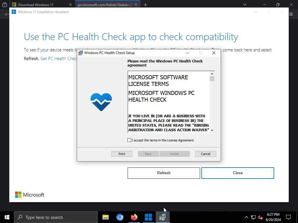The width and height of the screenshot is (298, 223).
Task: Close the Download Windows 11 tab
Action: (x=70, y=5)
